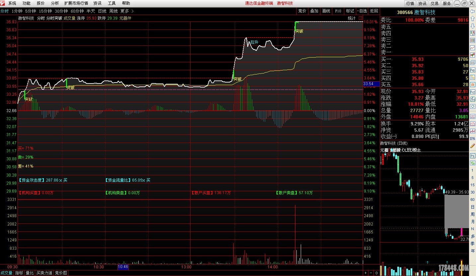
Task: Switch to the 15分钟 period tab
Action: pyautogui.click(x=46, y=11)
